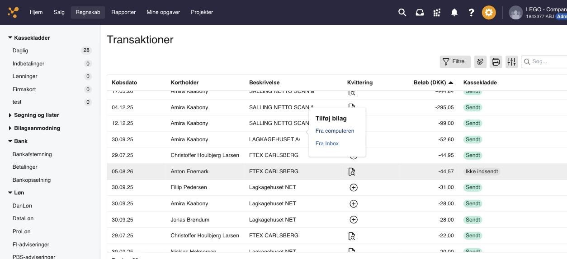567x259 pixels.
Task: Open the Firmakort journal
Action: point(24,89)
